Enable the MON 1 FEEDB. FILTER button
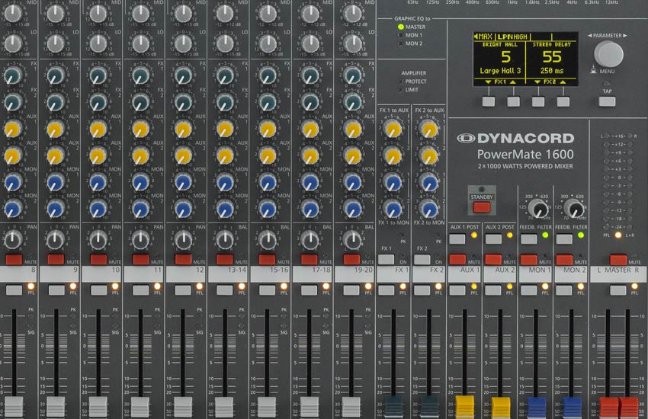 point(528,238)
